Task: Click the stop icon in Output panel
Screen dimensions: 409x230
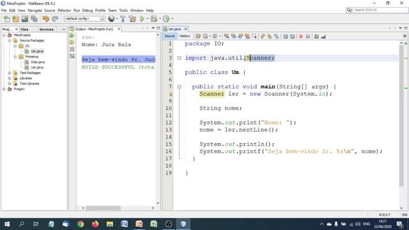Action: click(x=72, y=49)
